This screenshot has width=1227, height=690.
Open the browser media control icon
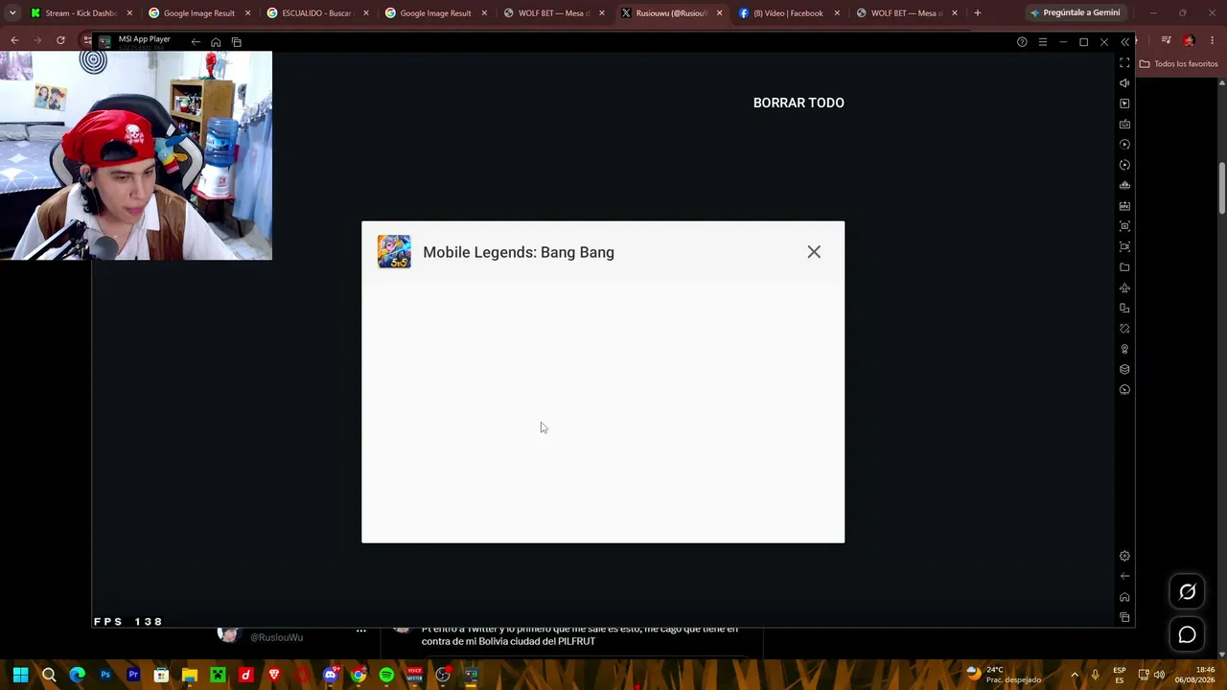tap(1166, 40)
